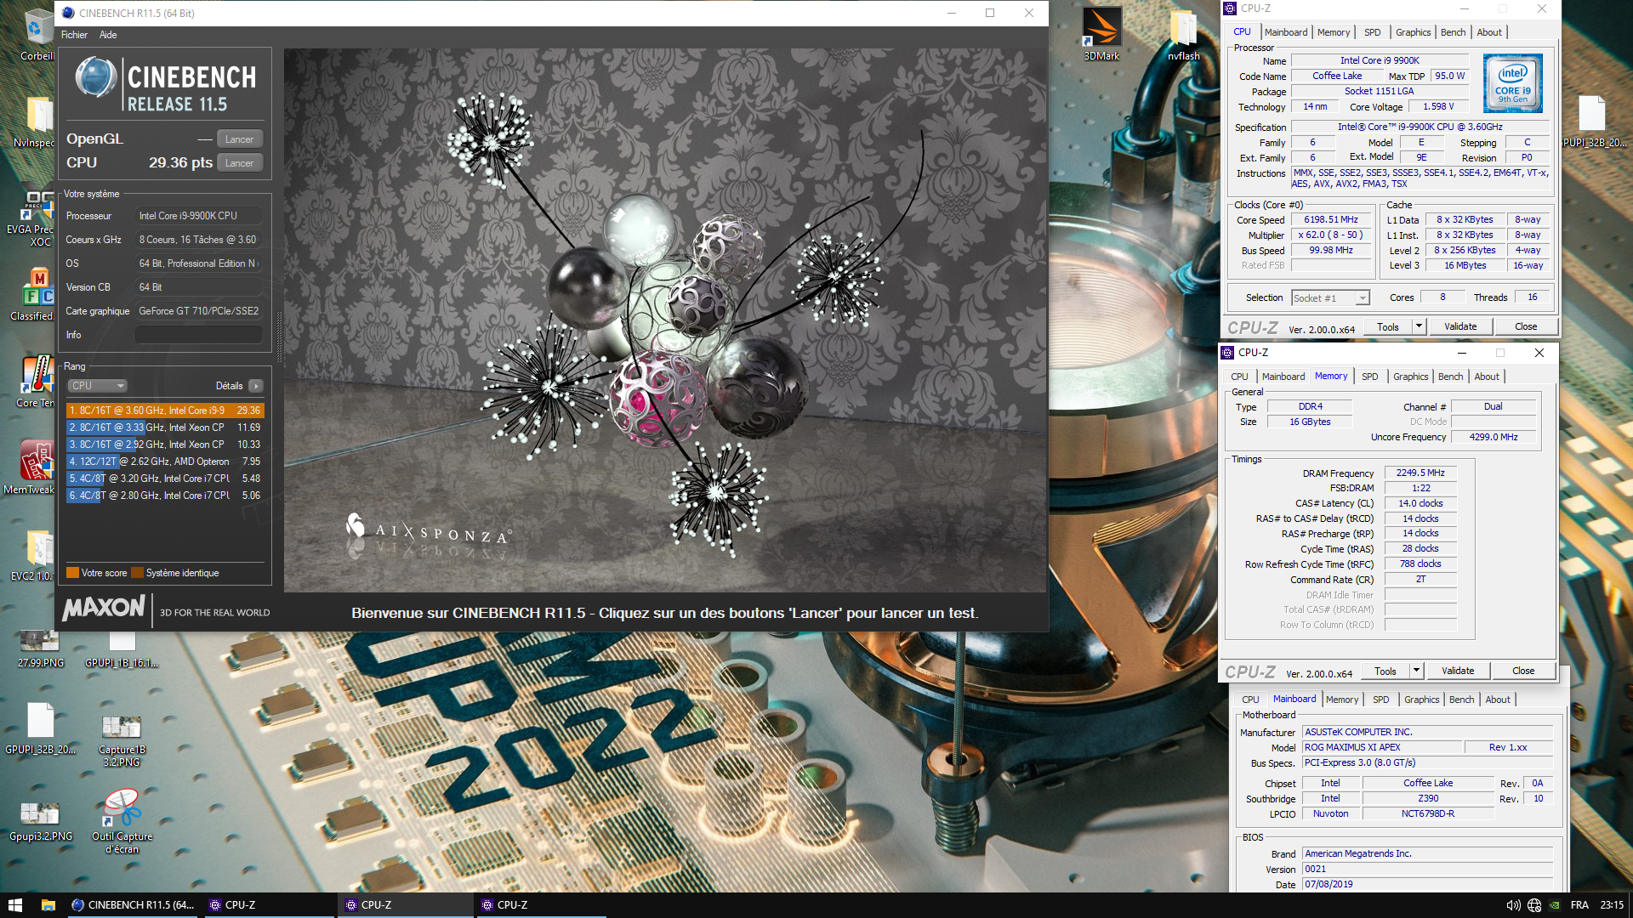Click the Windows Start button

(15, 905)
